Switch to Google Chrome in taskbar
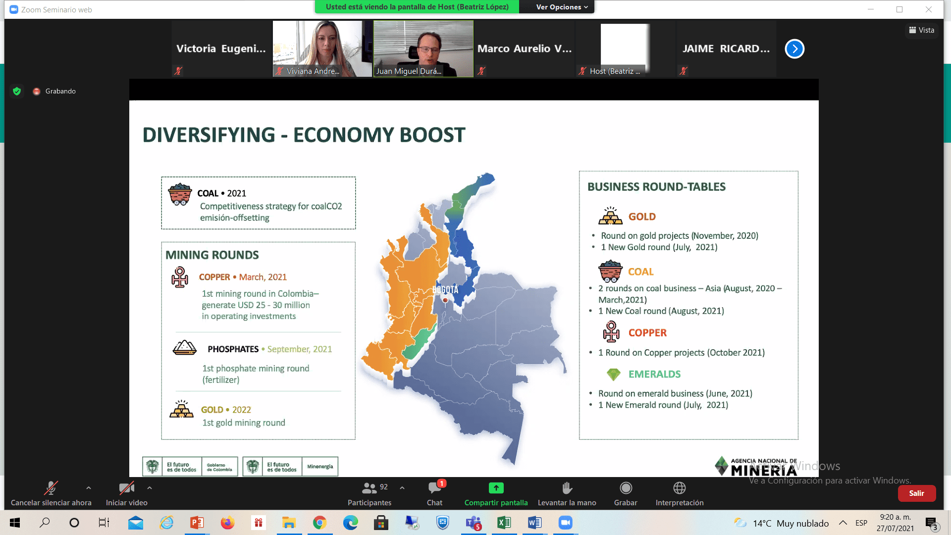951x535 pixels. pyautogui.click(x=319, y=523)
